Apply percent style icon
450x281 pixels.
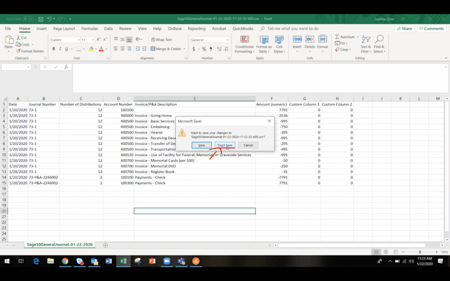[x=204, y=49]
